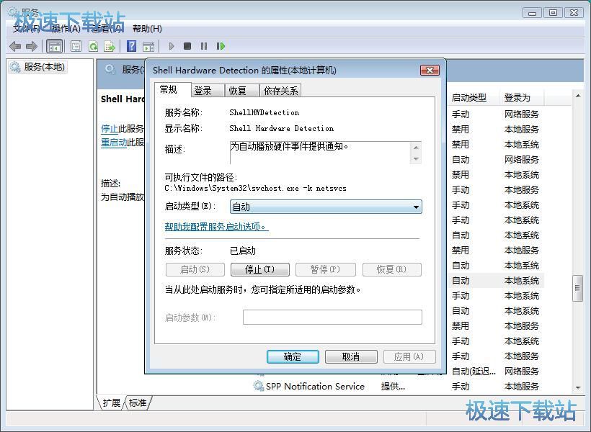Click the Properties toolbar icon

(76, 46)
